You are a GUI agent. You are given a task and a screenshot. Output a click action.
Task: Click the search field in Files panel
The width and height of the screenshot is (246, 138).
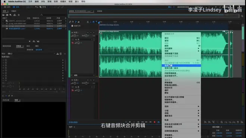[53, 15]
